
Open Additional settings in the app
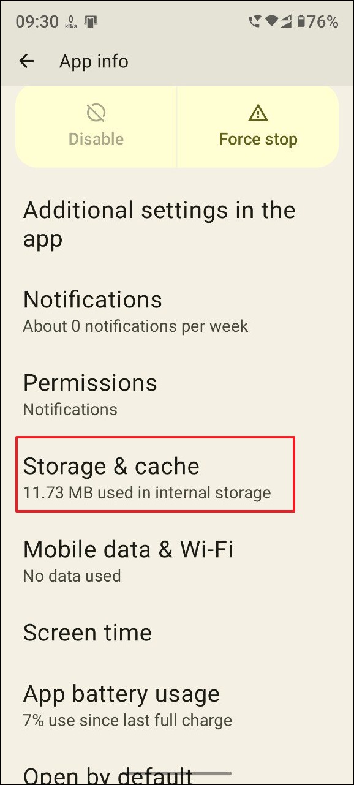(177, 224)
